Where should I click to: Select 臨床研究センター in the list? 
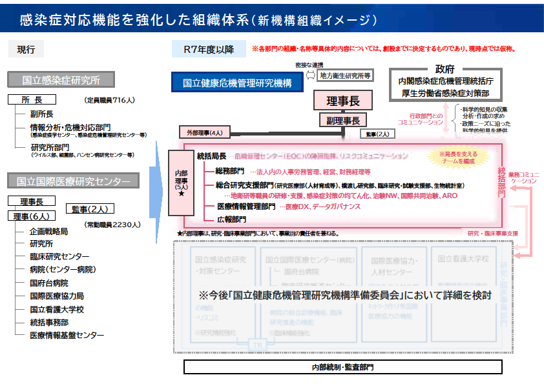(x=59, y=256)
